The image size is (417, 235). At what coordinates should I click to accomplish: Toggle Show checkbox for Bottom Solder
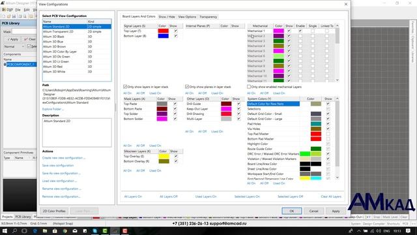click(x=175, y=119)
